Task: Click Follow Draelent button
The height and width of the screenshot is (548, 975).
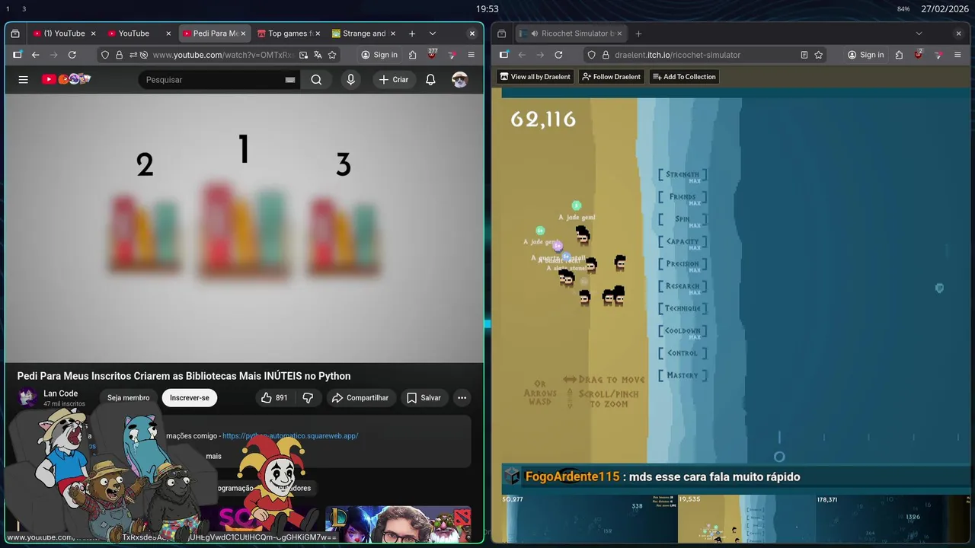Action: (611, 77)
